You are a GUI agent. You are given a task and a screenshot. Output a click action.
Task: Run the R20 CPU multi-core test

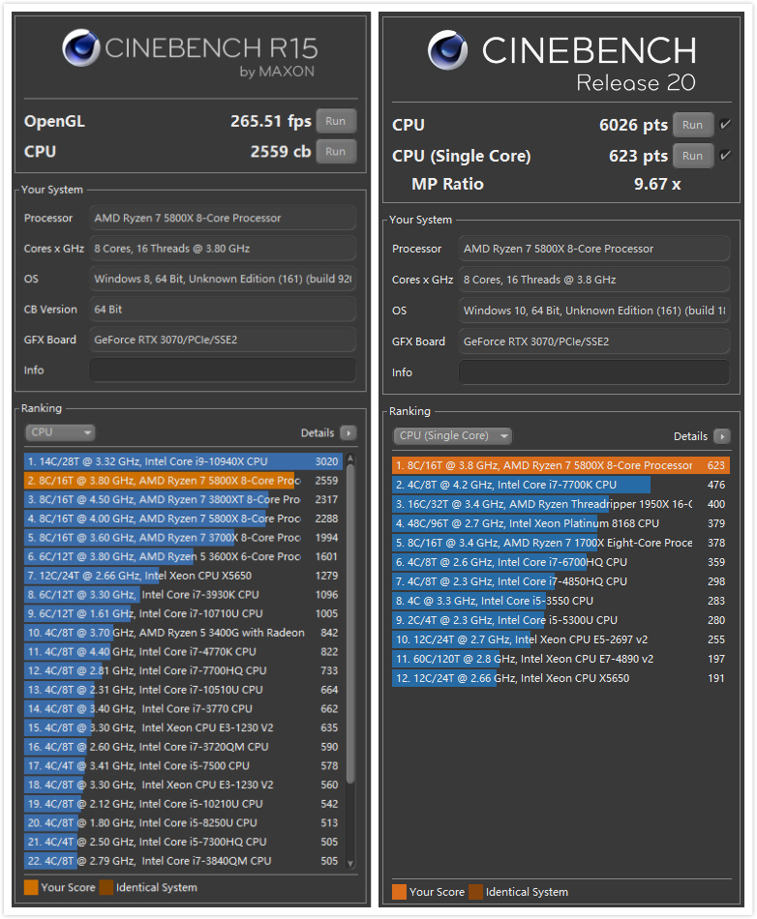tap(693, 125)
